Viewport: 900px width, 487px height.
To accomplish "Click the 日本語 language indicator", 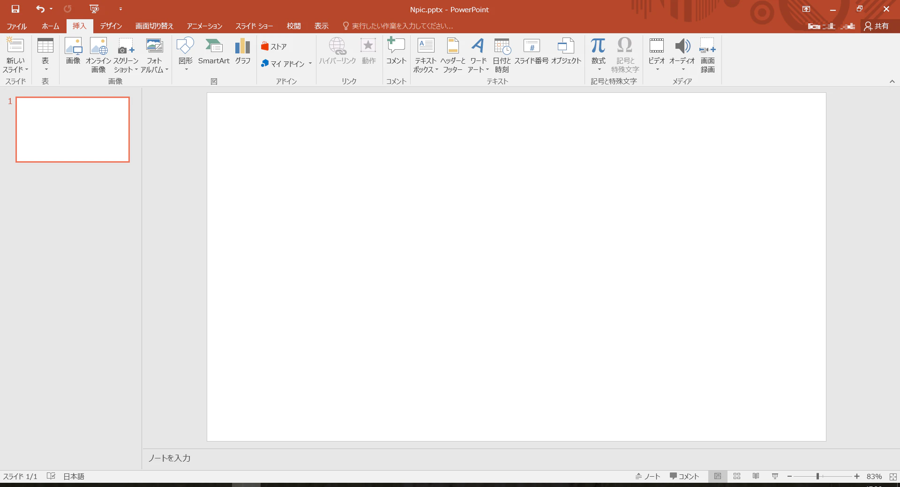I will [74, 476].
